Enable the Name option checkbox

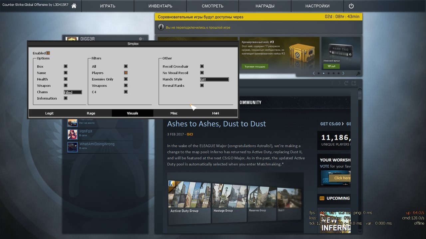(x=66, y=73)
